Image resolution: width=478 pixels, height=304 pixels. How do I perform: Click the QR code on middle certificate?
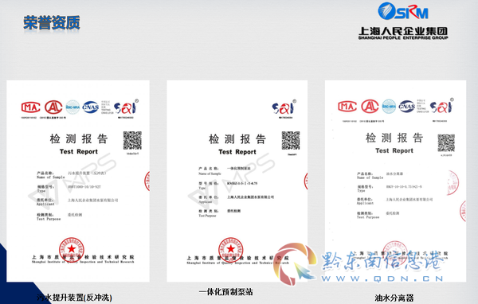tap(291, 140)
